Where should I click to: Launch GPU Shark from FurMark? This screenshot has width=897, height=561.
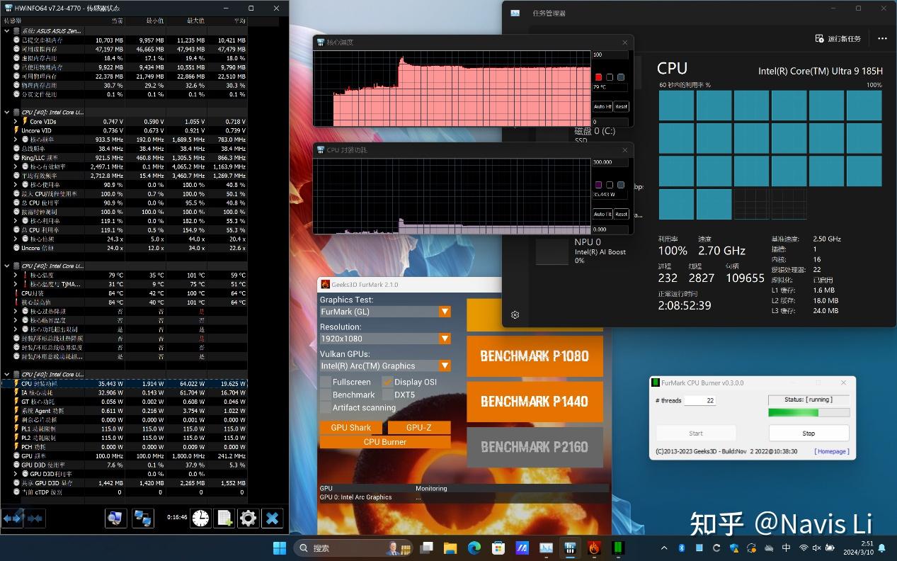tap(351, 427)
